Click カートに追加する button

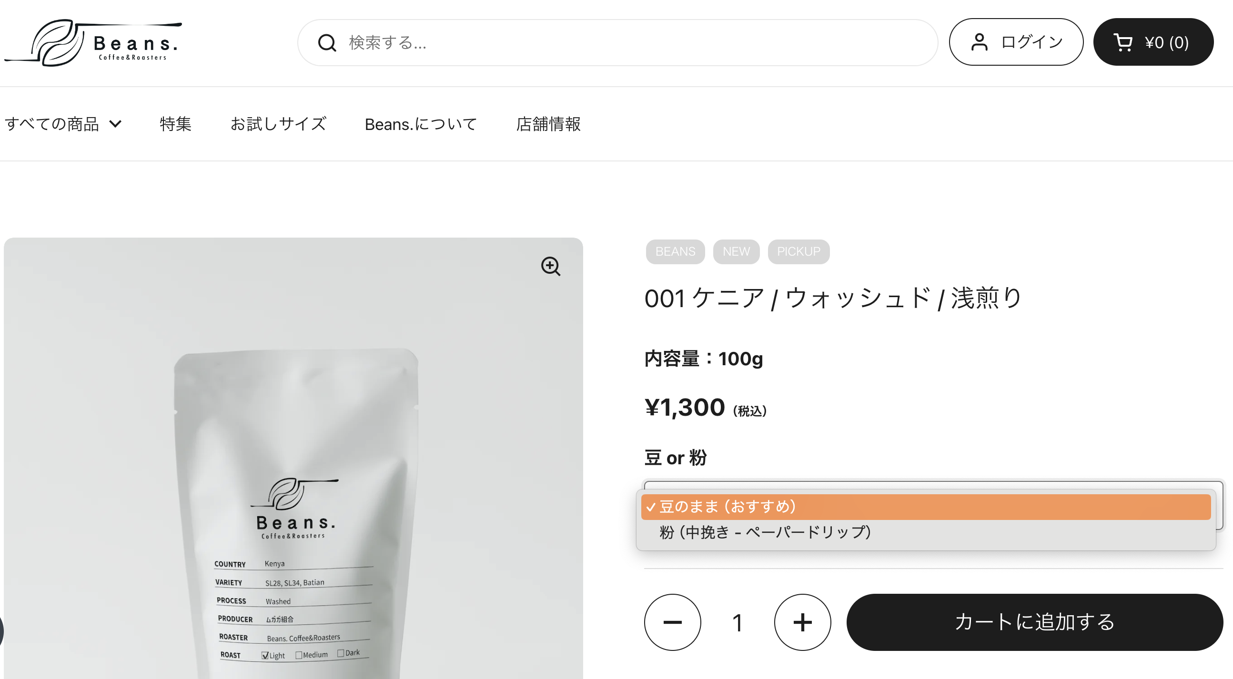1035,622
